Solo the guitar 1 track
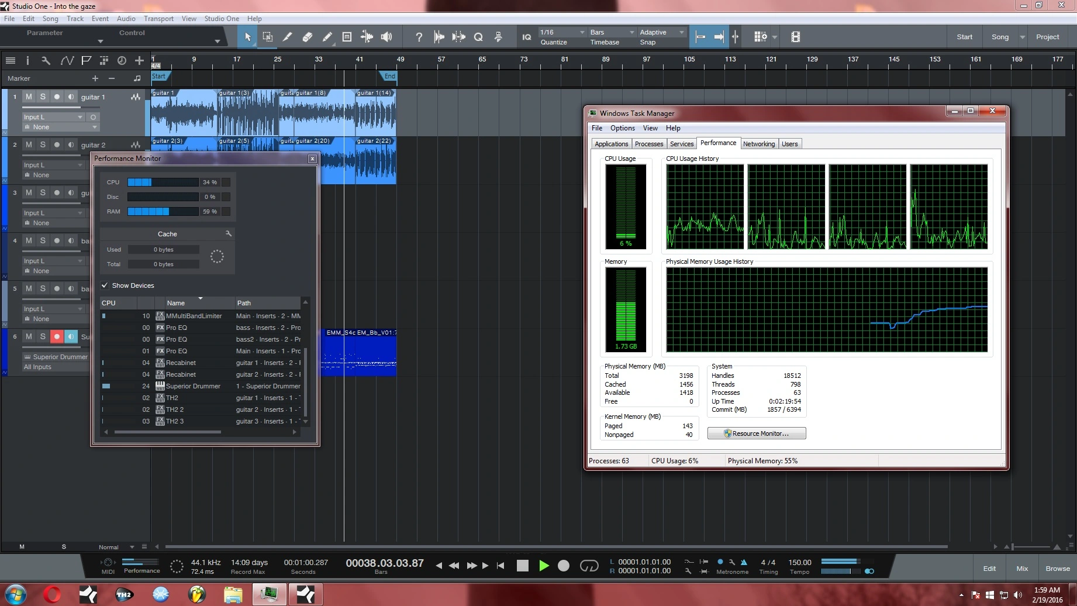1077x606 pixels. point(43,97)
